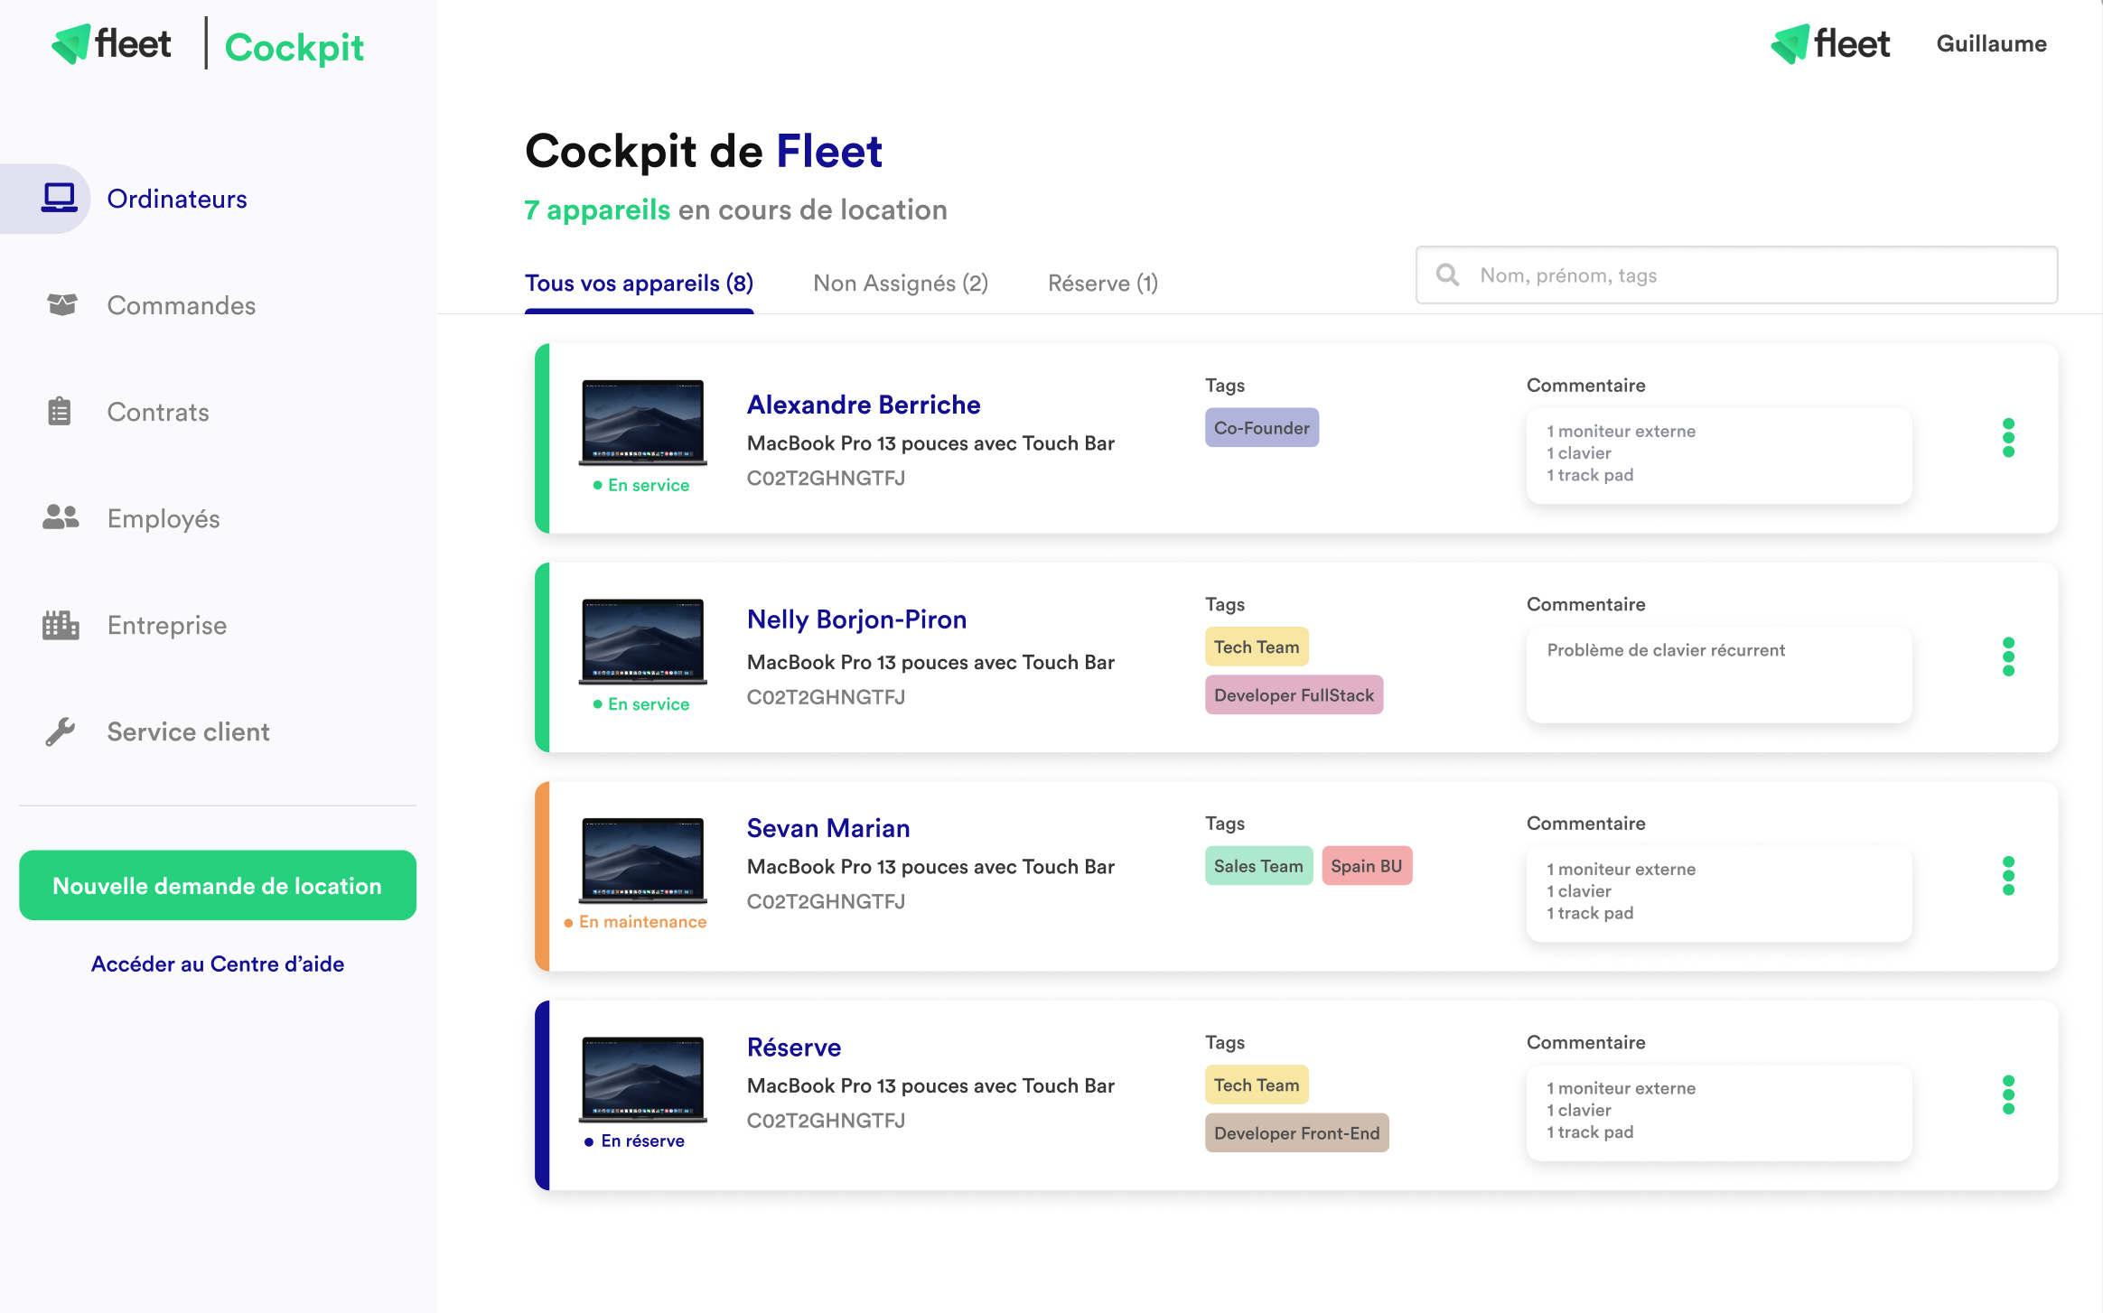Viewport: 2103px width, 1313px height.
Task: Click the Réserve device's comment box
Action: pyautogui.click(x=1718, y=1112)
